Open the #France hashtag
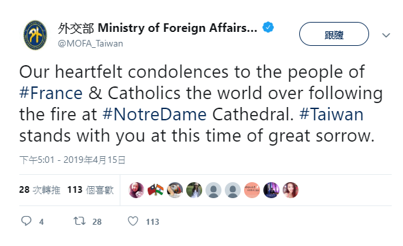The image size is (403, 246). pyautogui.click(x=51, y=93)
